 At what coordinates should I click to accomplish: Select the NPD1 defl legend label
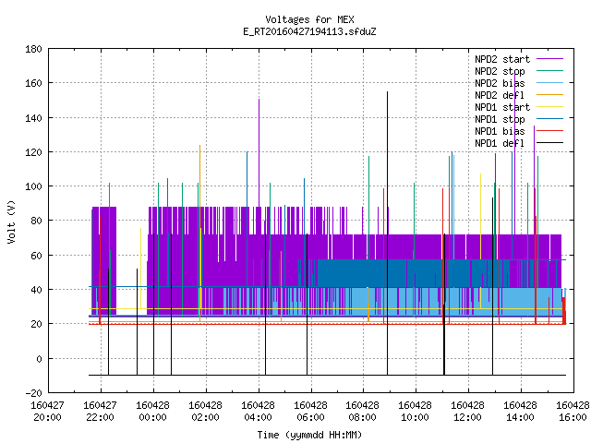tap(500, 143)
